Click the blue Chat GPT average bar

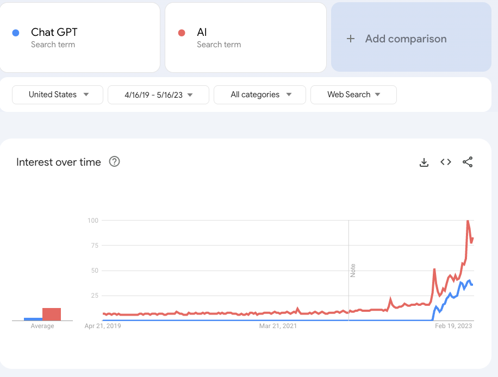[x=33, y=319]
